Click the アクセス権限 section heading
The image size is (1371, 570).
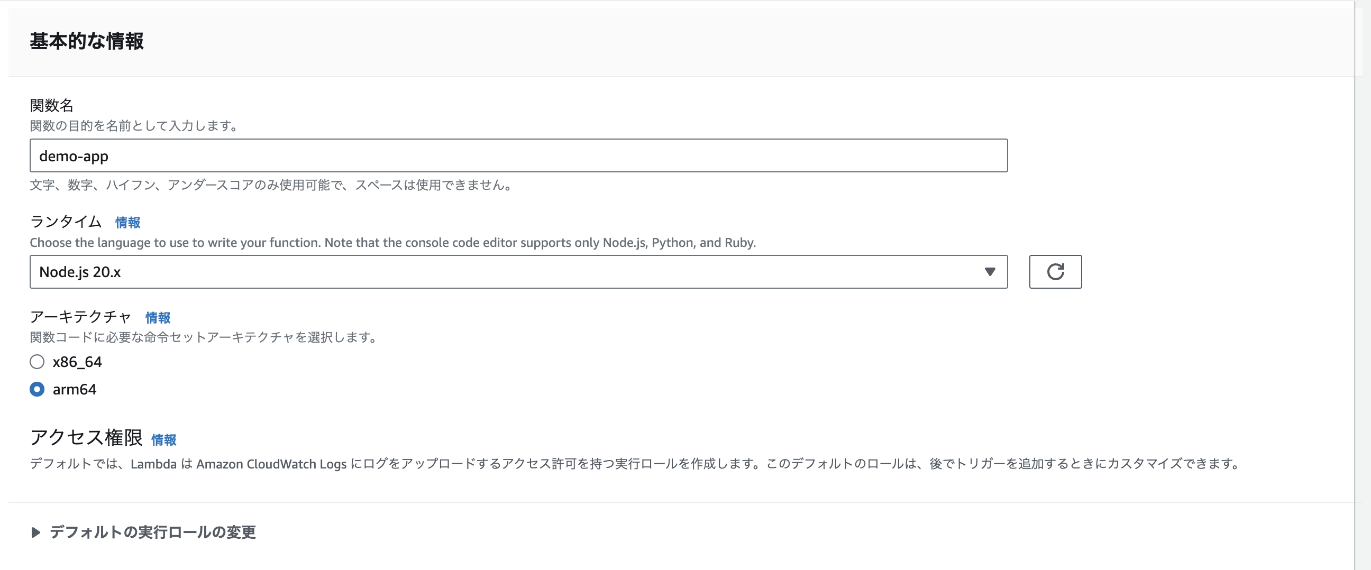(x=86, y=437)
